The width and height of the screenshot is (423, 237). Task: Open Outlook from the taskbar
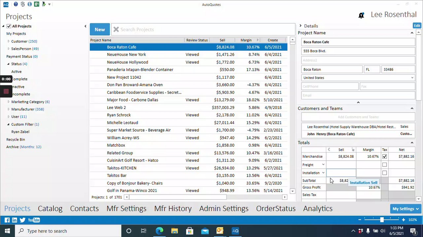pyautogui.click(x=220, y=231)
